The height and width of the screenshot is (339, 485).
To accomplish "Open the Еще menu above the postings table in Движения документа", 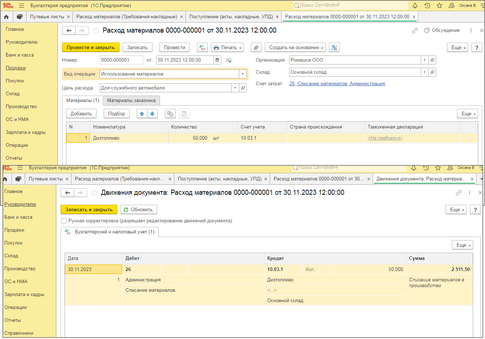I will tap(462, 245).
